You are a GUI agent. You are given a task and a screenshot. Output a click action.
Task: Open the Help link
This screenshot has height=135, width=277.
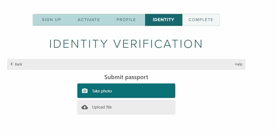pyautogui.click(x=239, y=64)
